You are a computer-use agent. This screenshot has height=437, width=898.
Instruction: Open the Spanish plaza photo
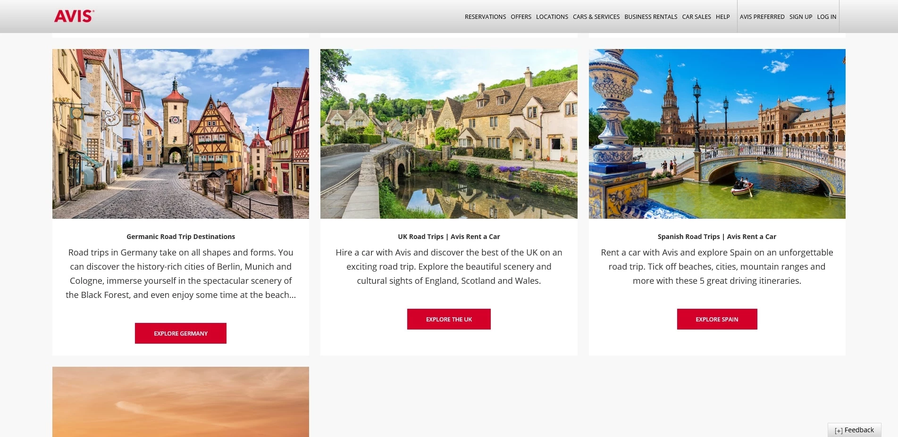(x=717, y=134)
